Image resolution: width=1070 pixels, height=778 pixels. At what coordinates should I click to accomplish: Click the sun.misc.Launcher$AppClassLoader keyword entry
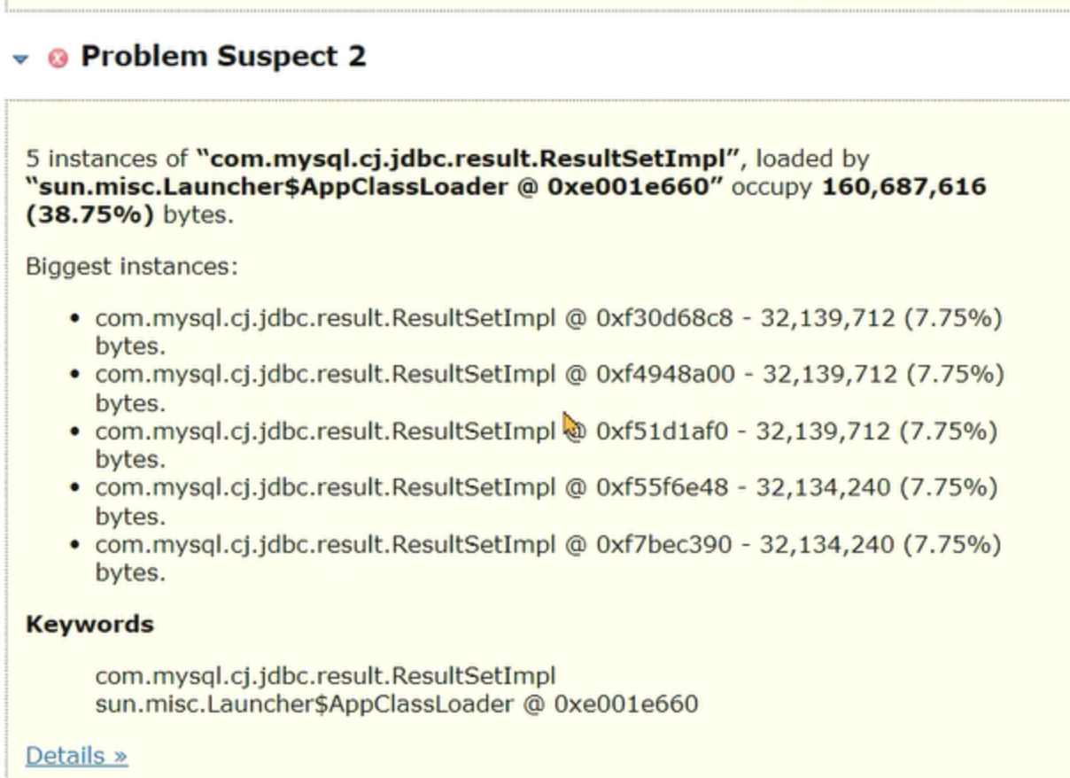coord(396,704)
